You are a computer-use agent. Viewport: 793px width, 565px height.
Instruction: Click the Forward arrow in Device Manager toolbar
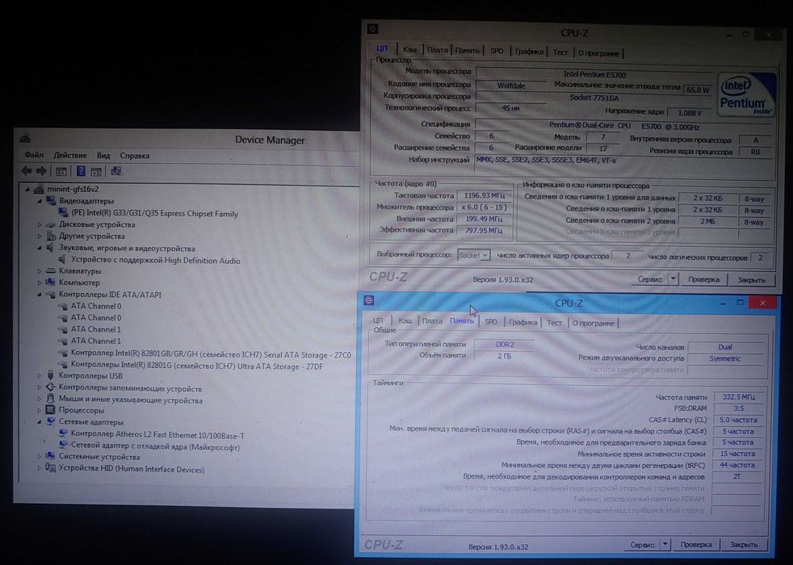[41, 171]
